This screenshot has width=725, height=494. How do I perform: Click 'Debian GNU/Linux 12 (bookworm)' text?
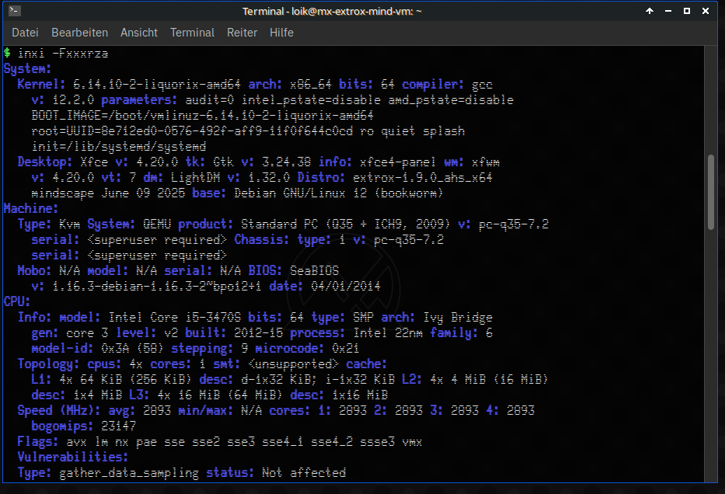[339, 193]
